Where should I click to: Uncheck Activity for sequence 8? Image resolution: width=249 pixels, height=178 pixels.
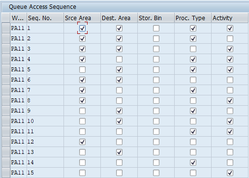click(x=230, y=100)
